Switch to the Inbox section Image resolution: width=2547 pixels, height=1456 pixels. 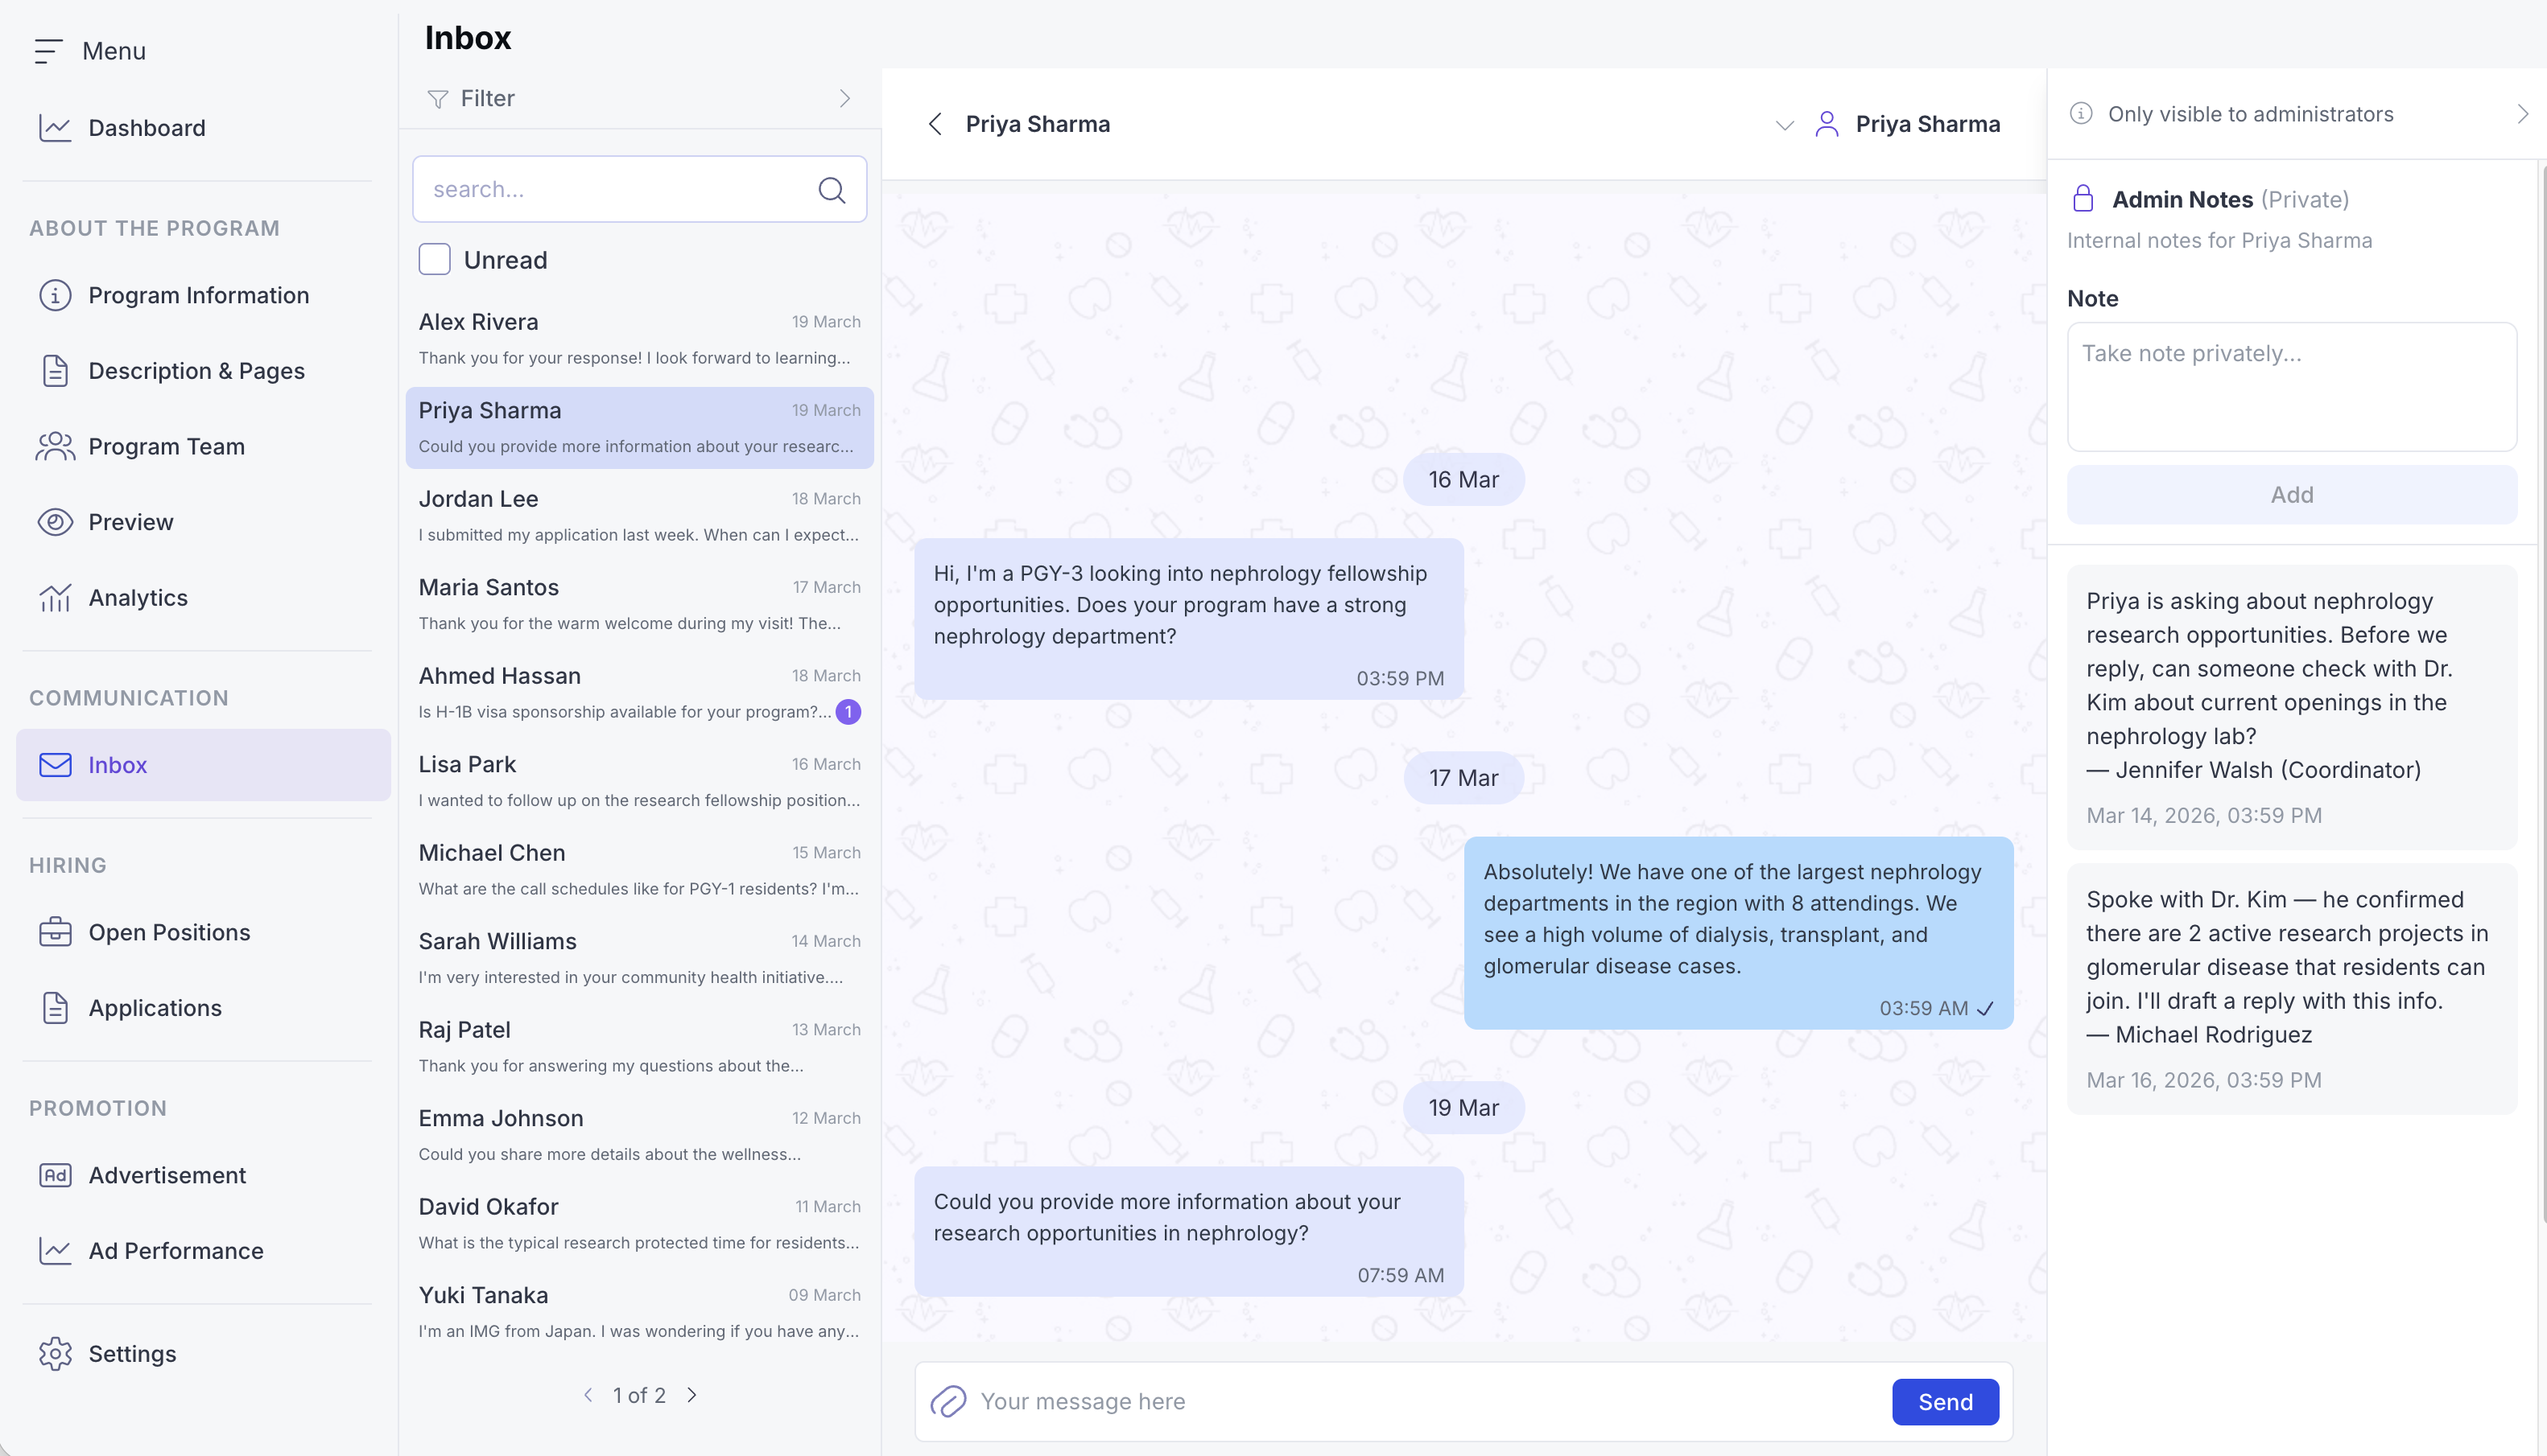[x=117, y=764]
